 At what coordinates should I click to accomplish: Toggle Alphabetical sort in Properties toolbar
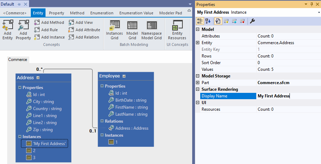click(208, 21)
